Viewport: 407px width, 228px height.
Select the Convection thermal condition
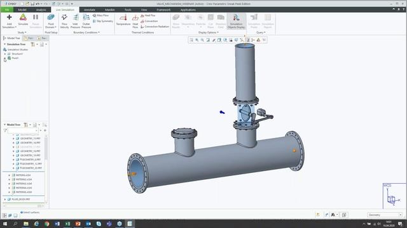tap(149, 21)
